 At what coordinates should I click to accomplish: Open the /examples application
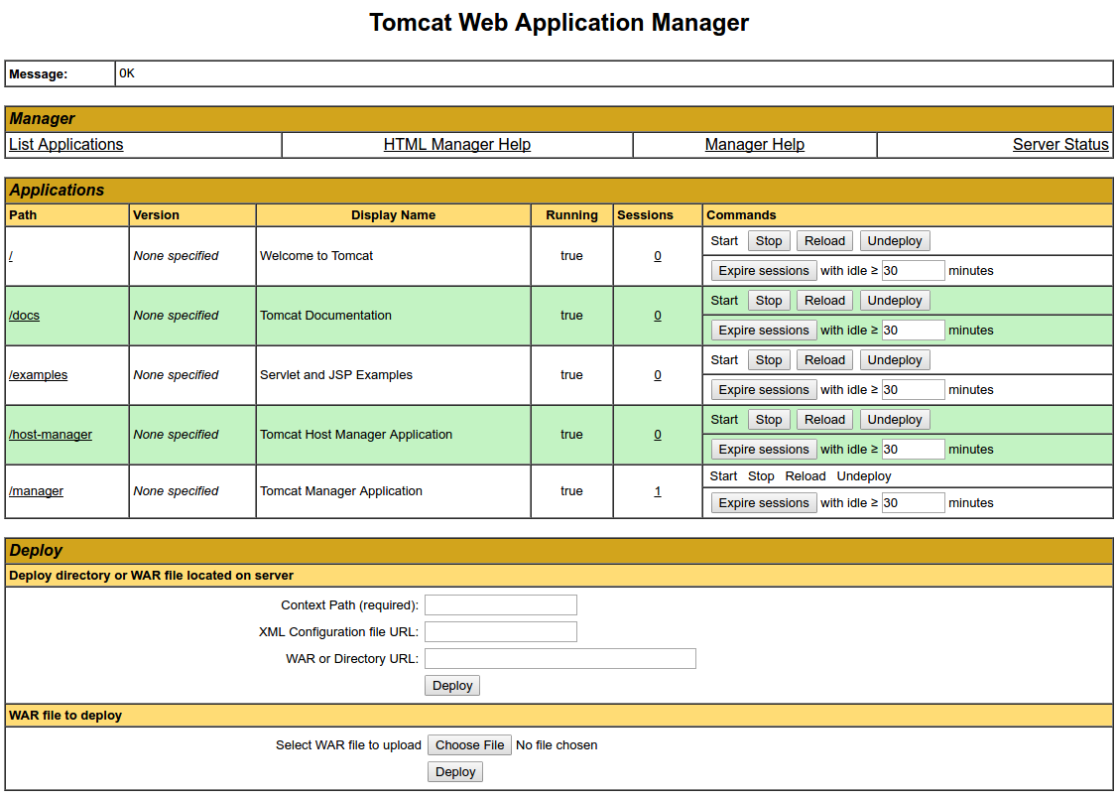pyautogui.click(x=39, y=374)
